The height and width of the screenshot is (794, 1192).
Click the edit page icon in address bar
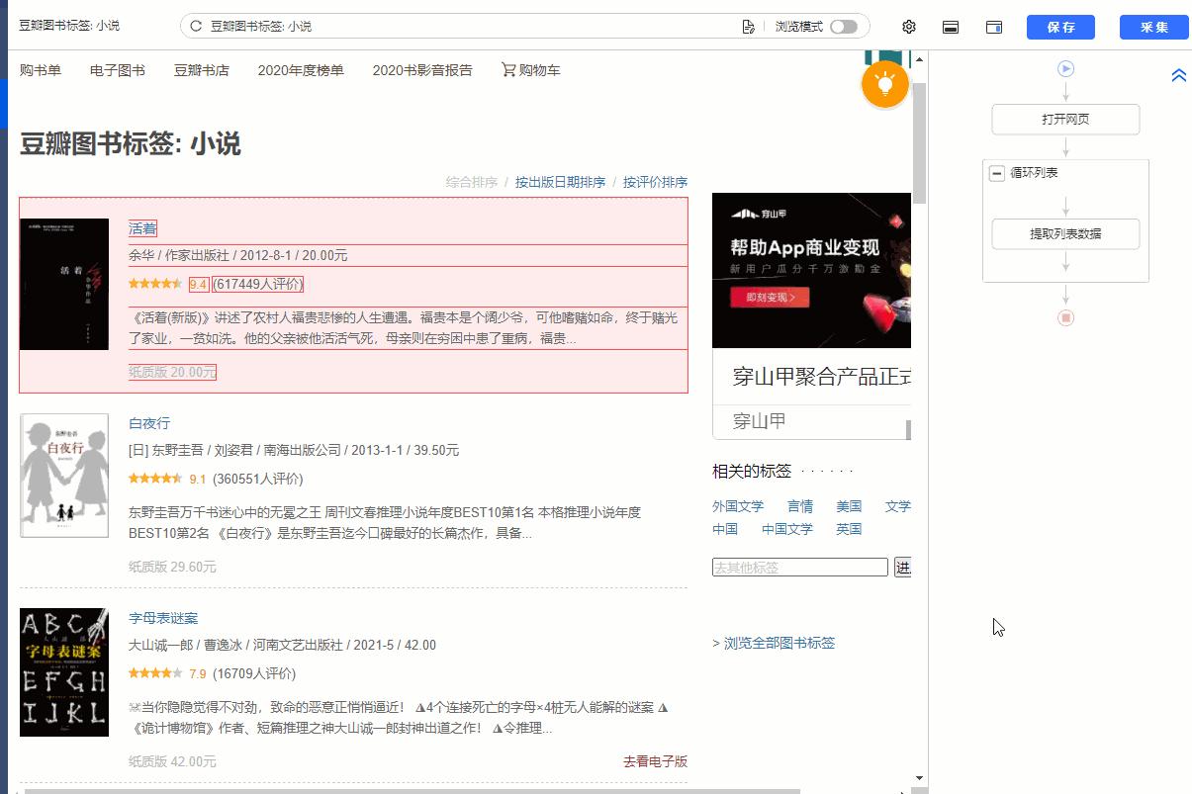748,27
